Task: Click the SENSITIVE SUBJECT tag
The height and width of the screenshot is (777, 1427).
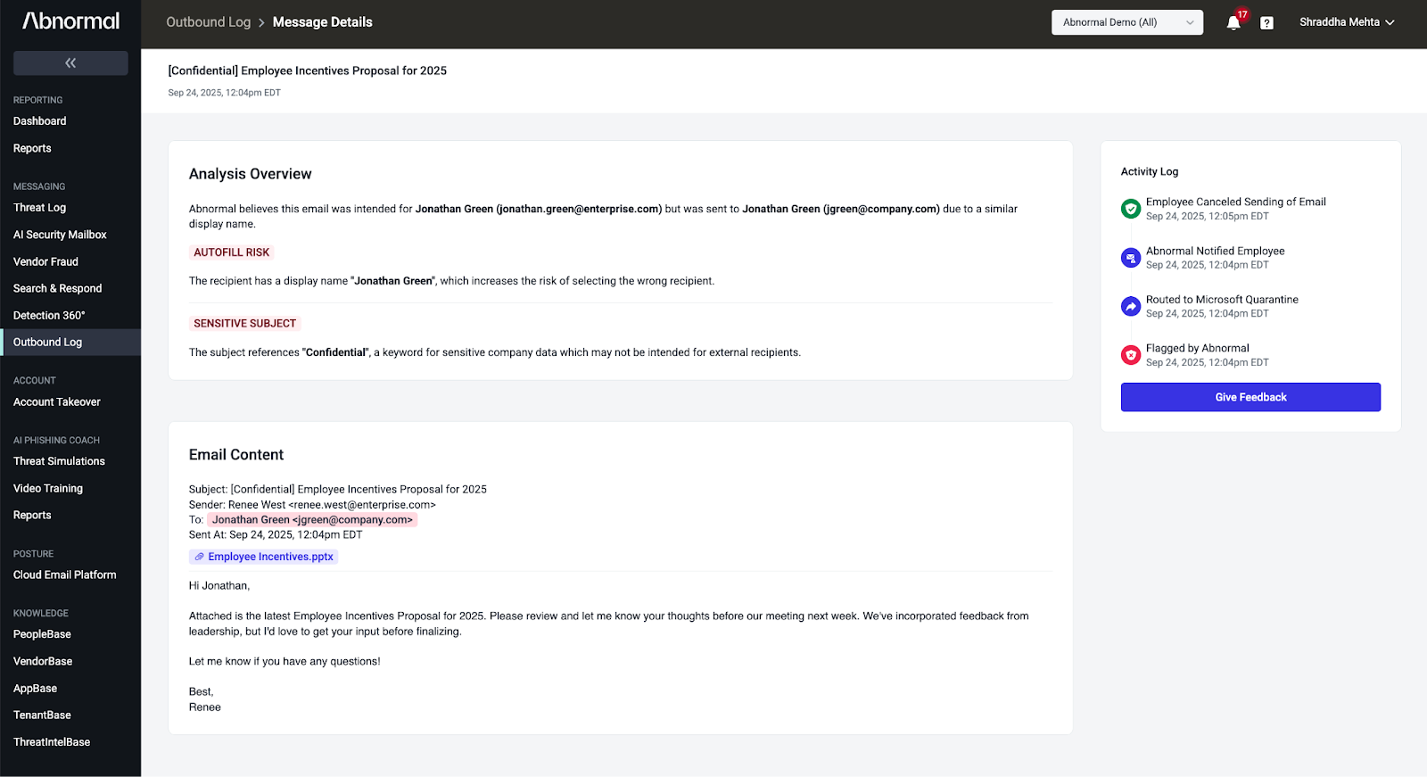Action: pos(244,323)
